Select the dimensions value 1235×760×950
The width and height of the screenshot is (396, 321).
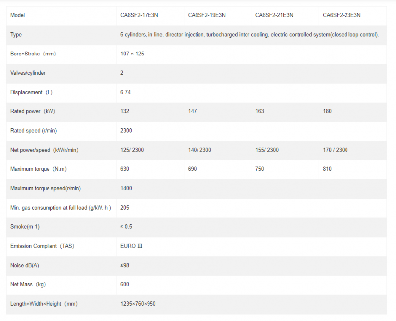138,304
